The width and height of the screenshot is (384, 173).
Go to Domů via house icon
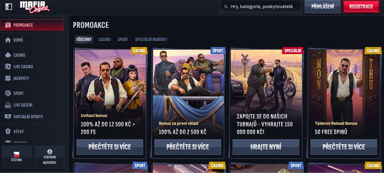pyautogui.click(x=8, y=40)
